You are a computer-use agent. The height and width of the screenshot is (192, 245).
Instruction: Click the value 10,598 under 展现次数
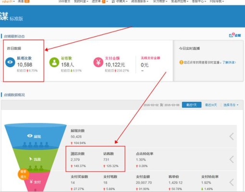coord(24,65)
